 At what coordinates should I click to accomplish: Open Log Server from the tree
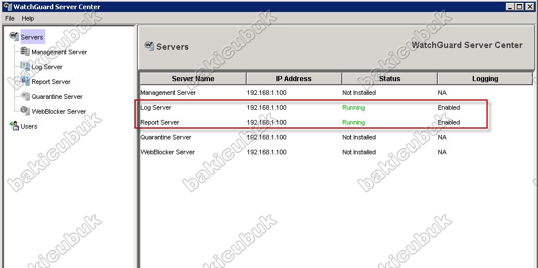pos(47,67)
